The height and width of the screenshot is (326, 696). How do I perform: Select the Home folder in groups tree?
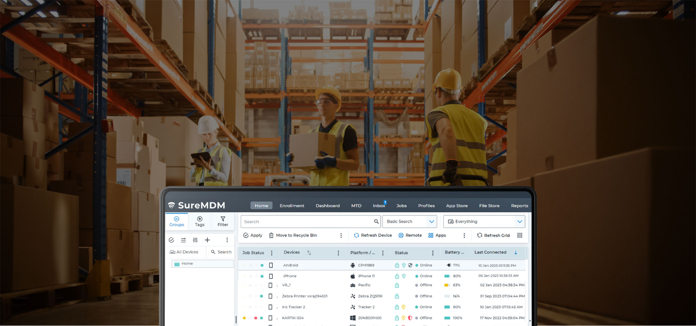187,264
